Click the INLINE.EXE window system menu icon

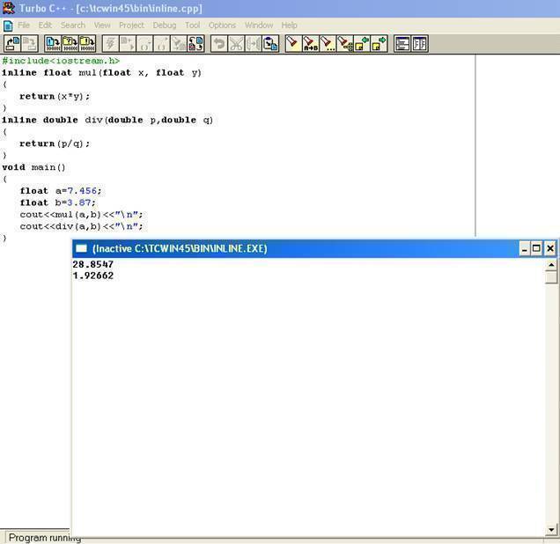click(81, 248)
